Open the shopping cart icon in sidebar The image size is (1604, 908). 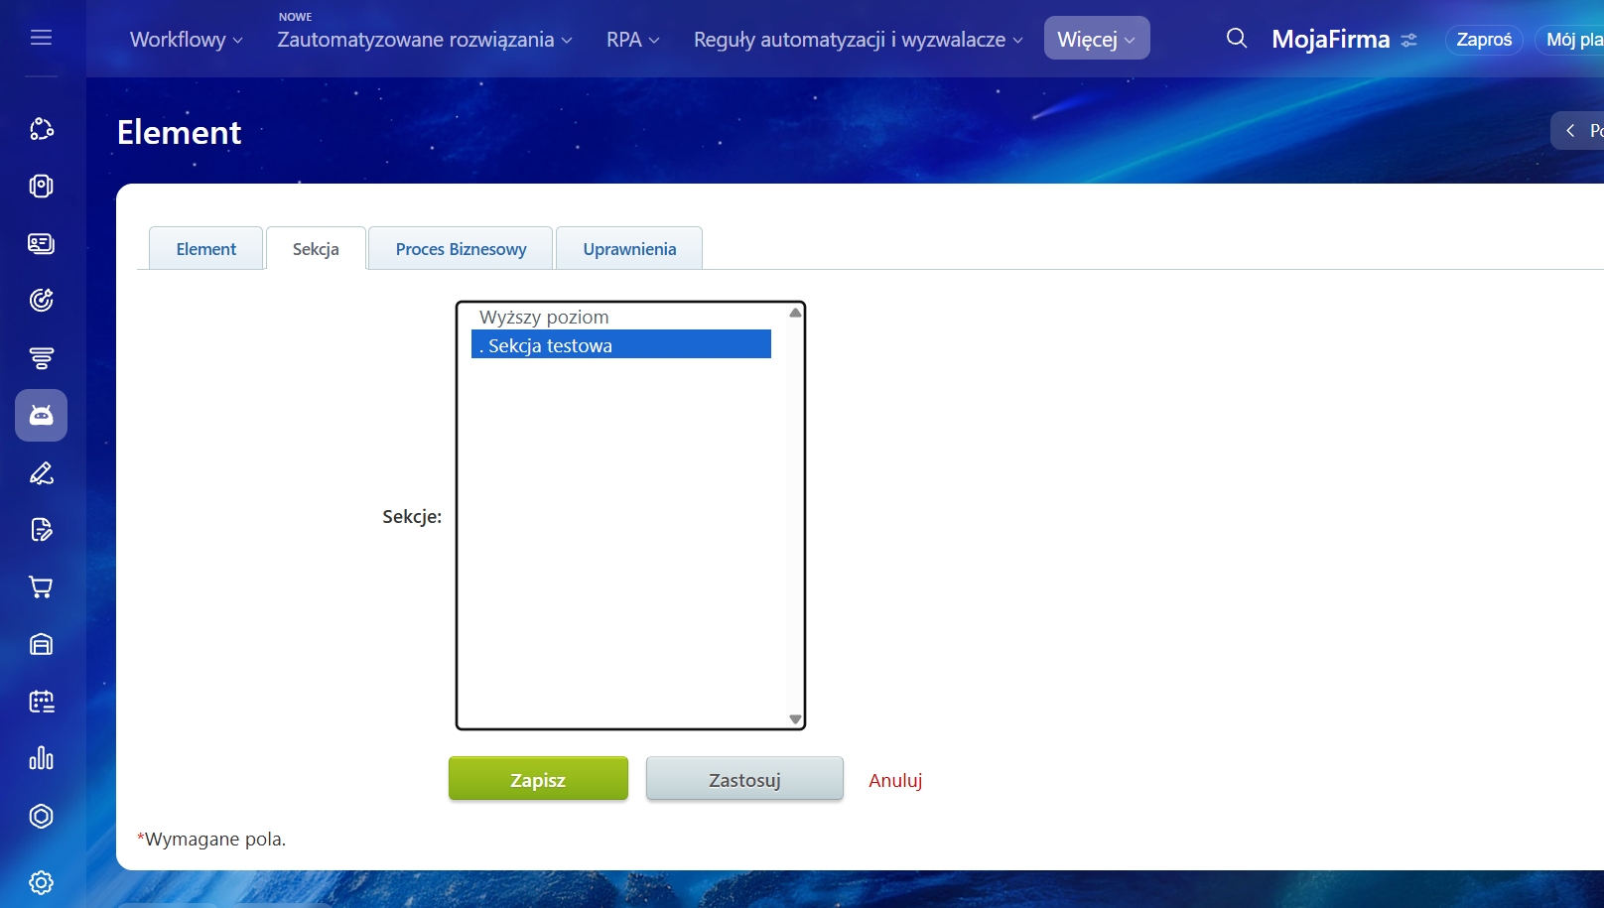[41, 587]
